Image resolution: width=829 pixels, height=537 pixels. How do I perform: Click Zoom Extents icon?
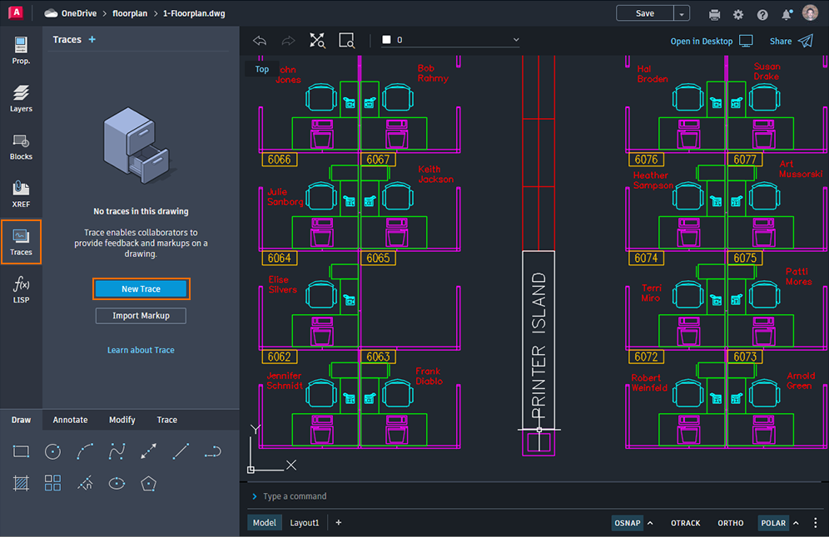pyautogui.click(x=317, y=41)
